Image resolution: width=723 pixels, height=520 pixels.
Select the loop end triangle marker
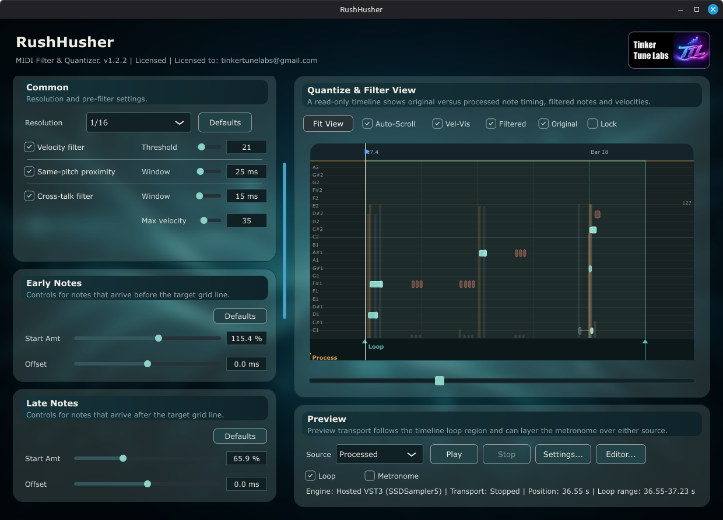pos(645,342)
